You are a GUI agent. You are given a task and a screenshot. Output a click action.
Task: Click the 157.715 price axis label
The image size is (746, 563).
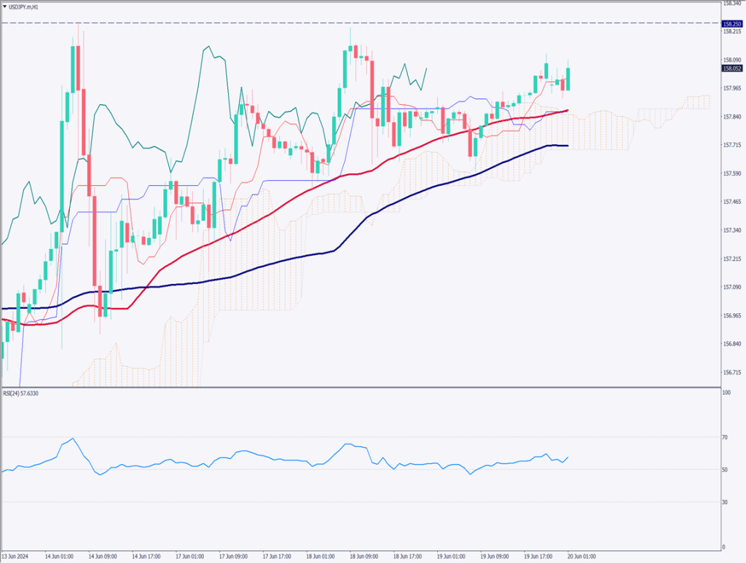(731, 145)
